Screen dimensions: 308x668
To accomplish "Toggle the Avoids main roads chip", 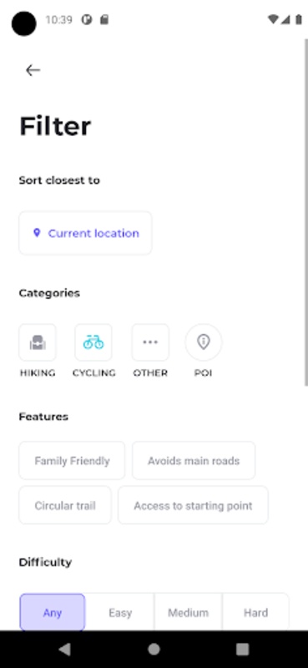I will 194,461.
